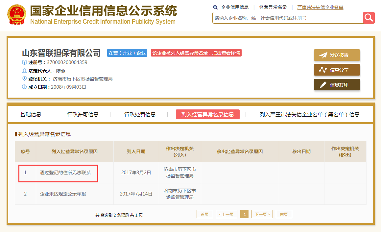
Task: Click the national emblem logo
Action: pos(16,14)
